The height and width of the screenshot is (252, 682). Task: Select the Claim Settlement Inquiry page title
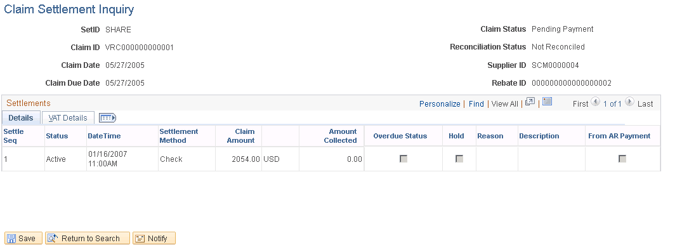(x=69, y=9)
